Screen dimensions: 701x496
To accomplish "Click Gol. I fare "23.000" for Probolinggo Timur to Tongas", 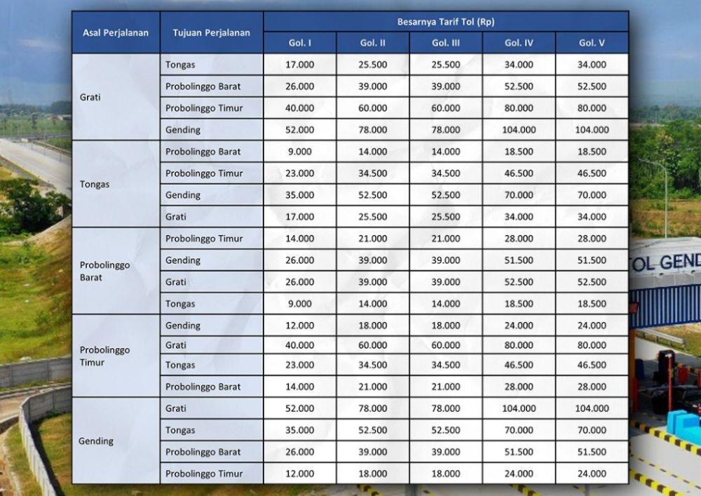I will (299, 365).
